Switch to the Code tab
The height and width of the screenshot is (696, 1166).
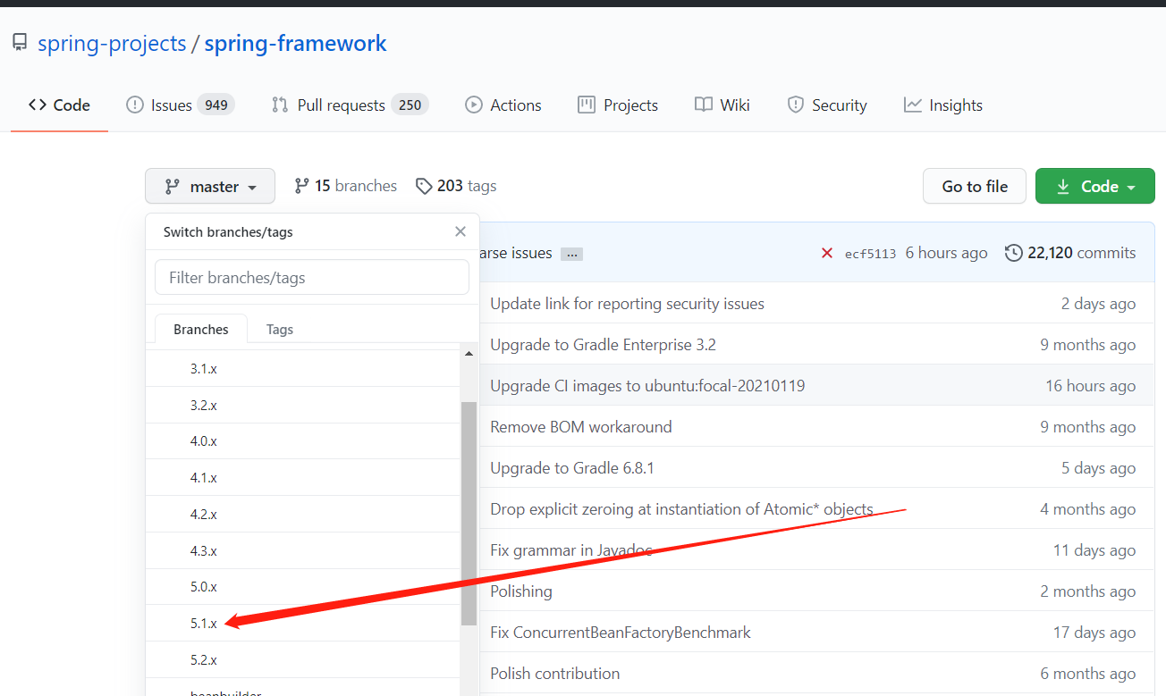click(x=59, y=105)
